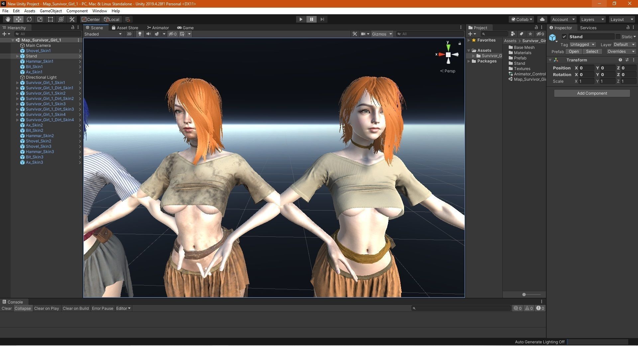
Task: Save Project search as favorite star
Action: [x=530, y=34]
